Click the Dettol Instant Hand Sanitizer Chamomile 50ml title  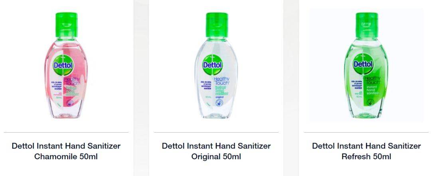(66, 151)
